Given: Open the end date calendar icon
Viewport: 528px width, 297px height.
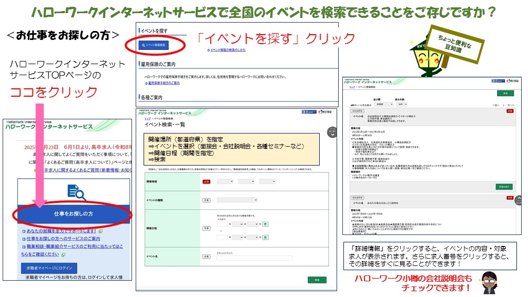Looking at the screenshot, I should 266,238.
